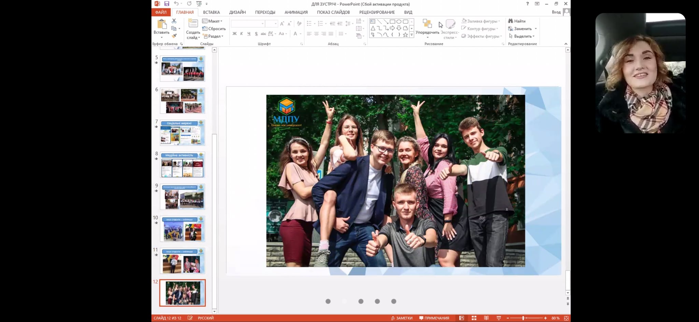Pick the star shape in shapes gallery
This screenshot has width=699, height=322.
[405, 35]
